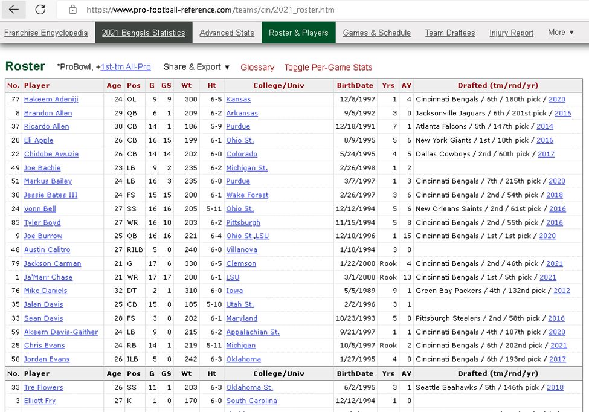Open the Games & Schedule page
The width and height of the screenshot is (589, 412).
tap(376, 33)
